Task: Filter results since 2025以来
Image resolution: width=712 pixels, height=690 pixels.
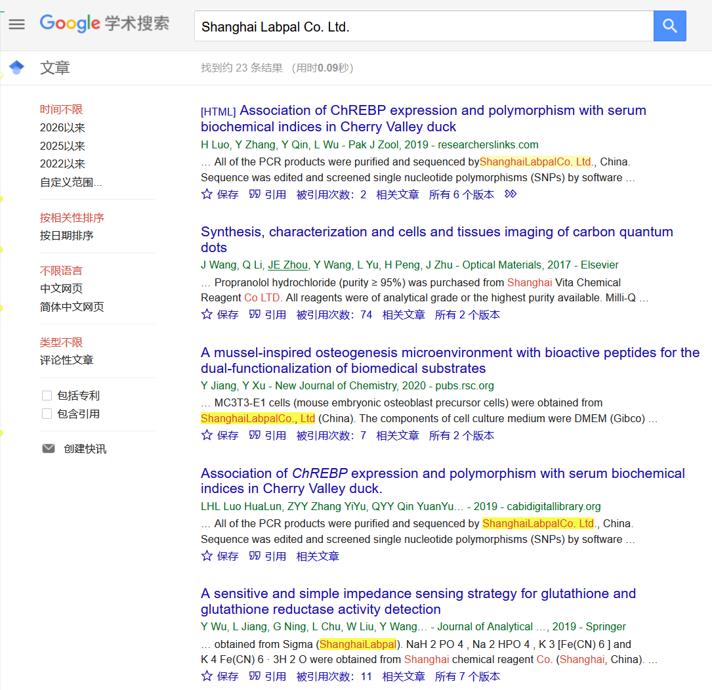Action: [62, 146]
